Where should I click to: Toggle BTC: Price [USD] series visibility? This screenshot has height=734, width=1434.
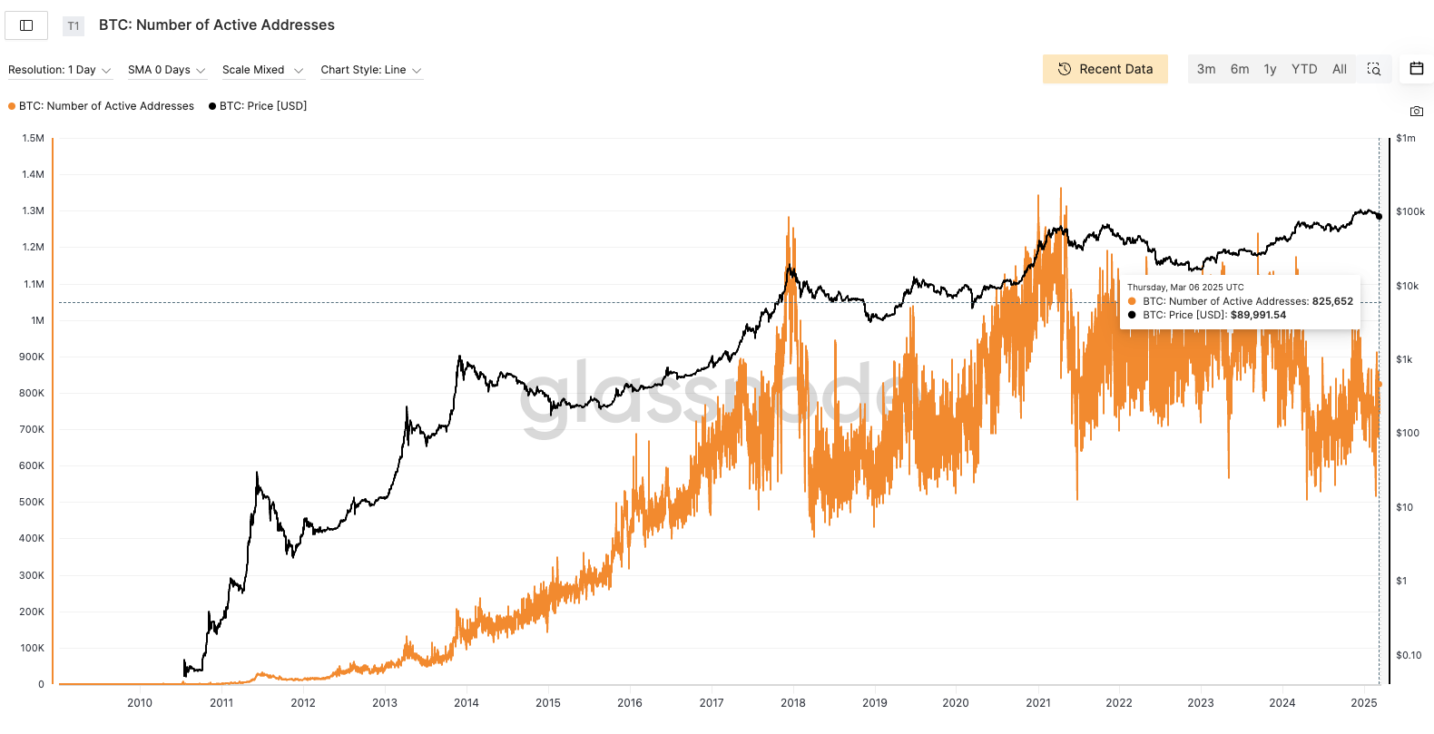coord(262,106)
